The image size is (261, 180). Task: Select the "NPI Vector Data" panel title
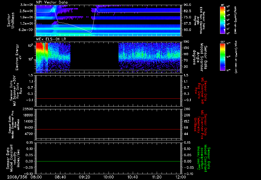click(52, 2)
